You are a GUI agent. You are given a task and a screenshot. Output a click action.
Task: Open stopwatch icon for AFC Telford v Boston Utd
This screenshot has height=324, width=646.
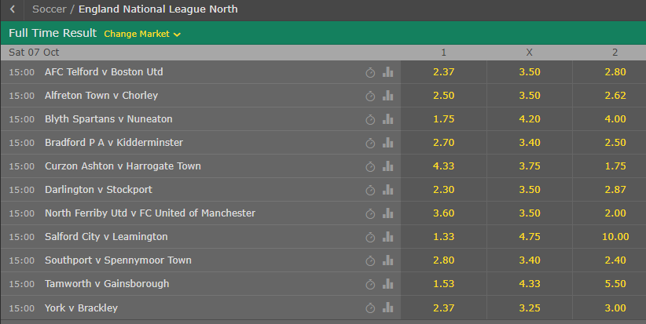pos(371,72)
